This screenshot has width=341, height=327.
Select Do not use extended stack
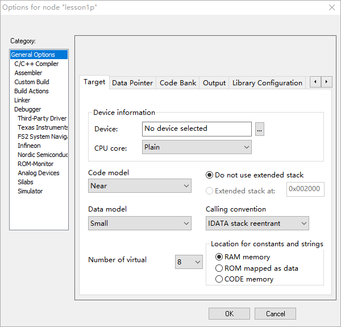[254, 175]
